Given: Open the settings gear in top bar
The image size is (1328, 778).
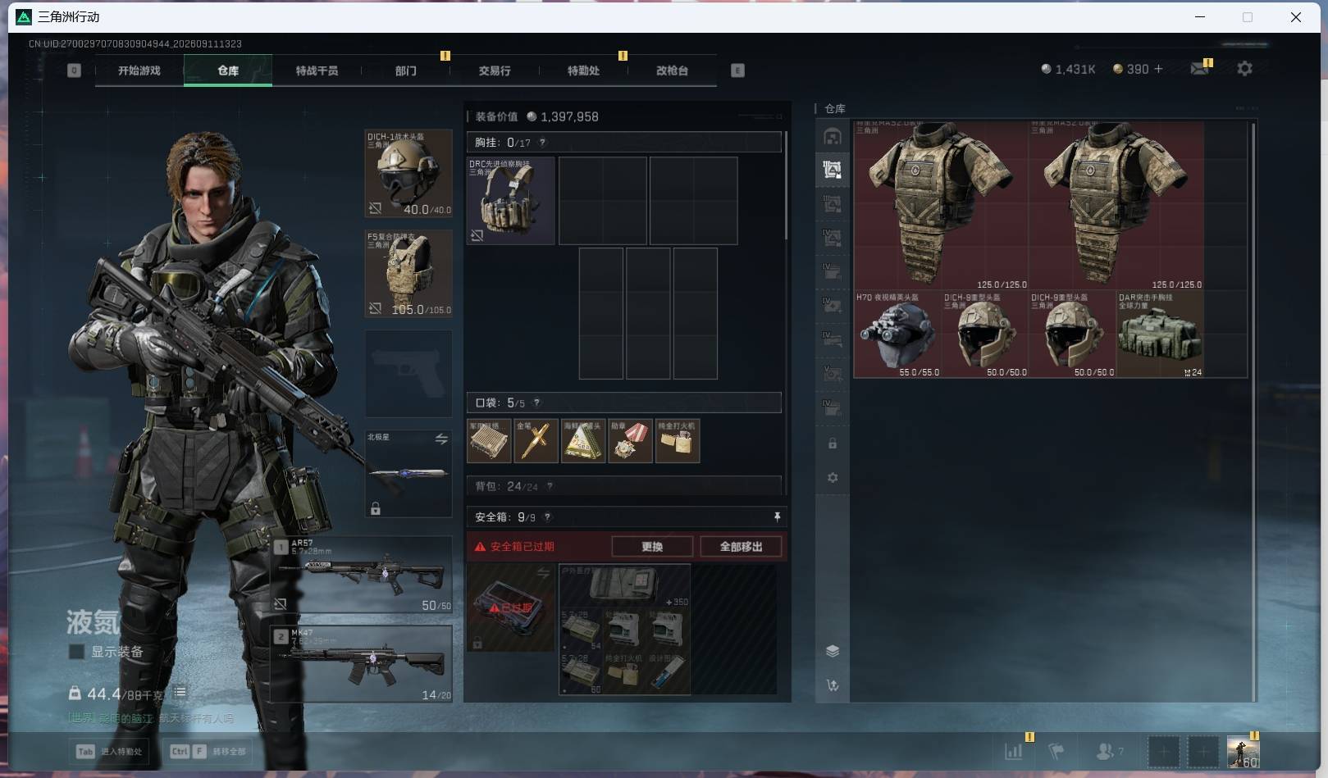Looking at the screenshot, I should [1244, 69].
